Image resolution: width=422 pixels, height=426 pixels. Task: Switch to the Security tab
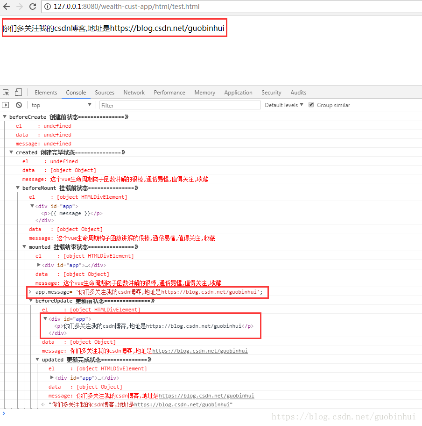point(271,93)
